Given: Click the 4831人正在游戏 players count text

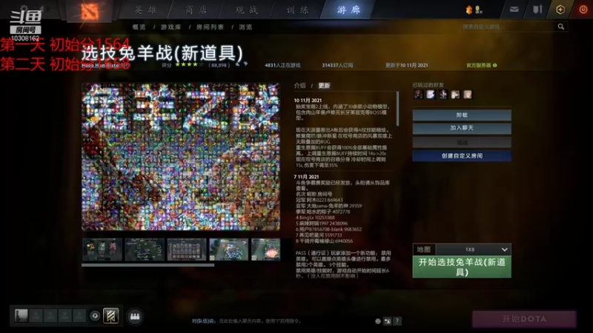Looking at the screenshot, I should 282,65.
